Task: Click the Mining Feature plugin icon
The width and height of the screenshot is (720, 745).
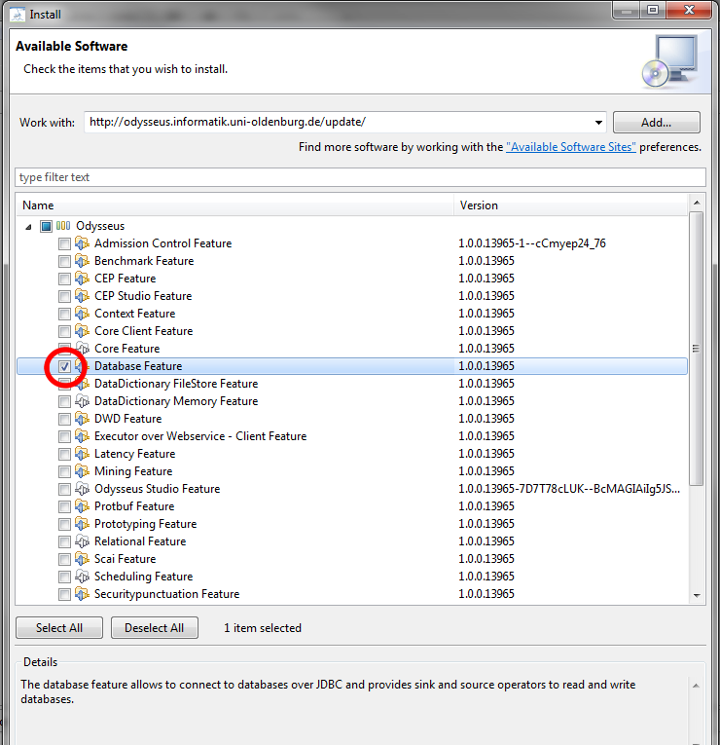Action: coord(82,471)
